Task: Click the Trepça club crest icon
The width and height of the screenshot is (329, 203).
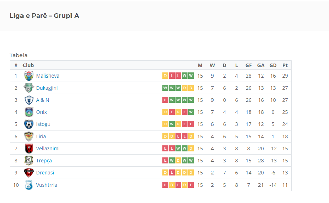Action: tap(29, 160)
